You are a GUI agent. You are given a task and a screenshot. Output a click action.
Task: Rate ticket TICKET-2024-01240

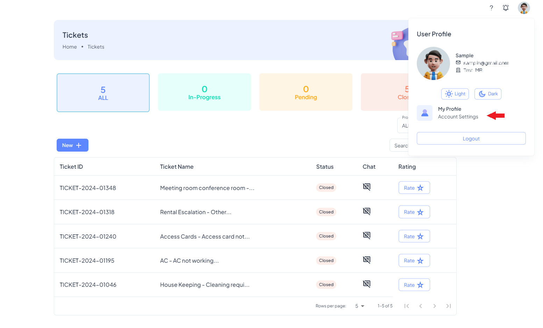tap(414, 236)
